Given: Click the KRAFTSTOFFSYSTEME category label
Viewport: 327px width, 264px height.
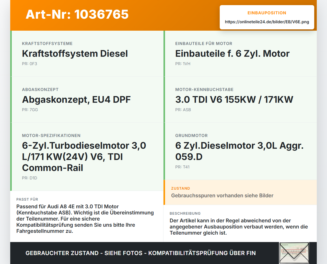Looking at the screenshot, I should pos(47,44).
